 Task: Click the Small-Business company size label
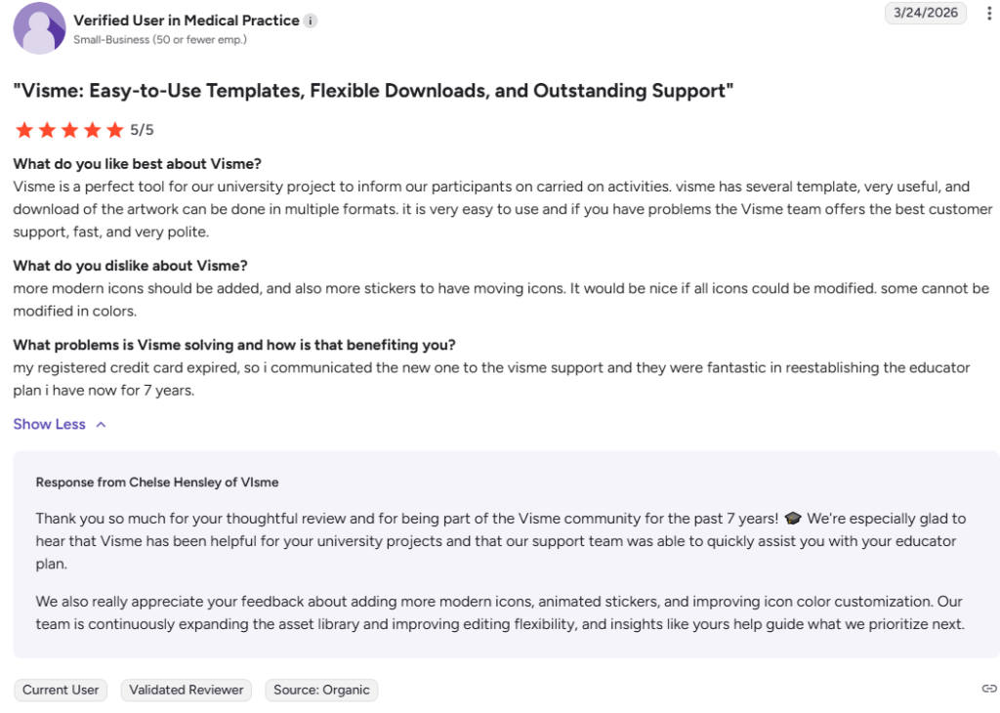[159, 39]
